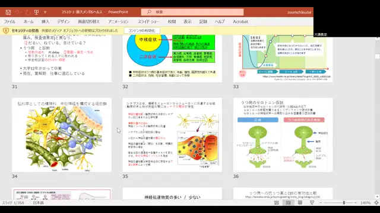Click the Save icon in the title bar
The image size is (380, 213).
(8, 12)
